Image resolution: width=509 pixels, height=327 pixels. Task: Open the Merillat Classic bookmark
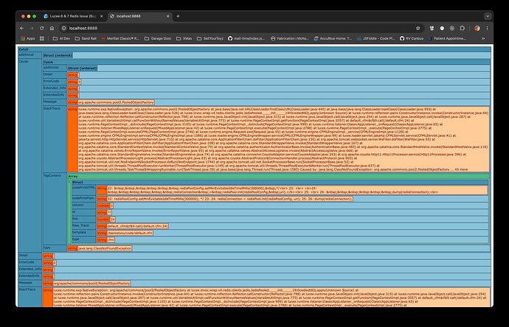[120, 38]
